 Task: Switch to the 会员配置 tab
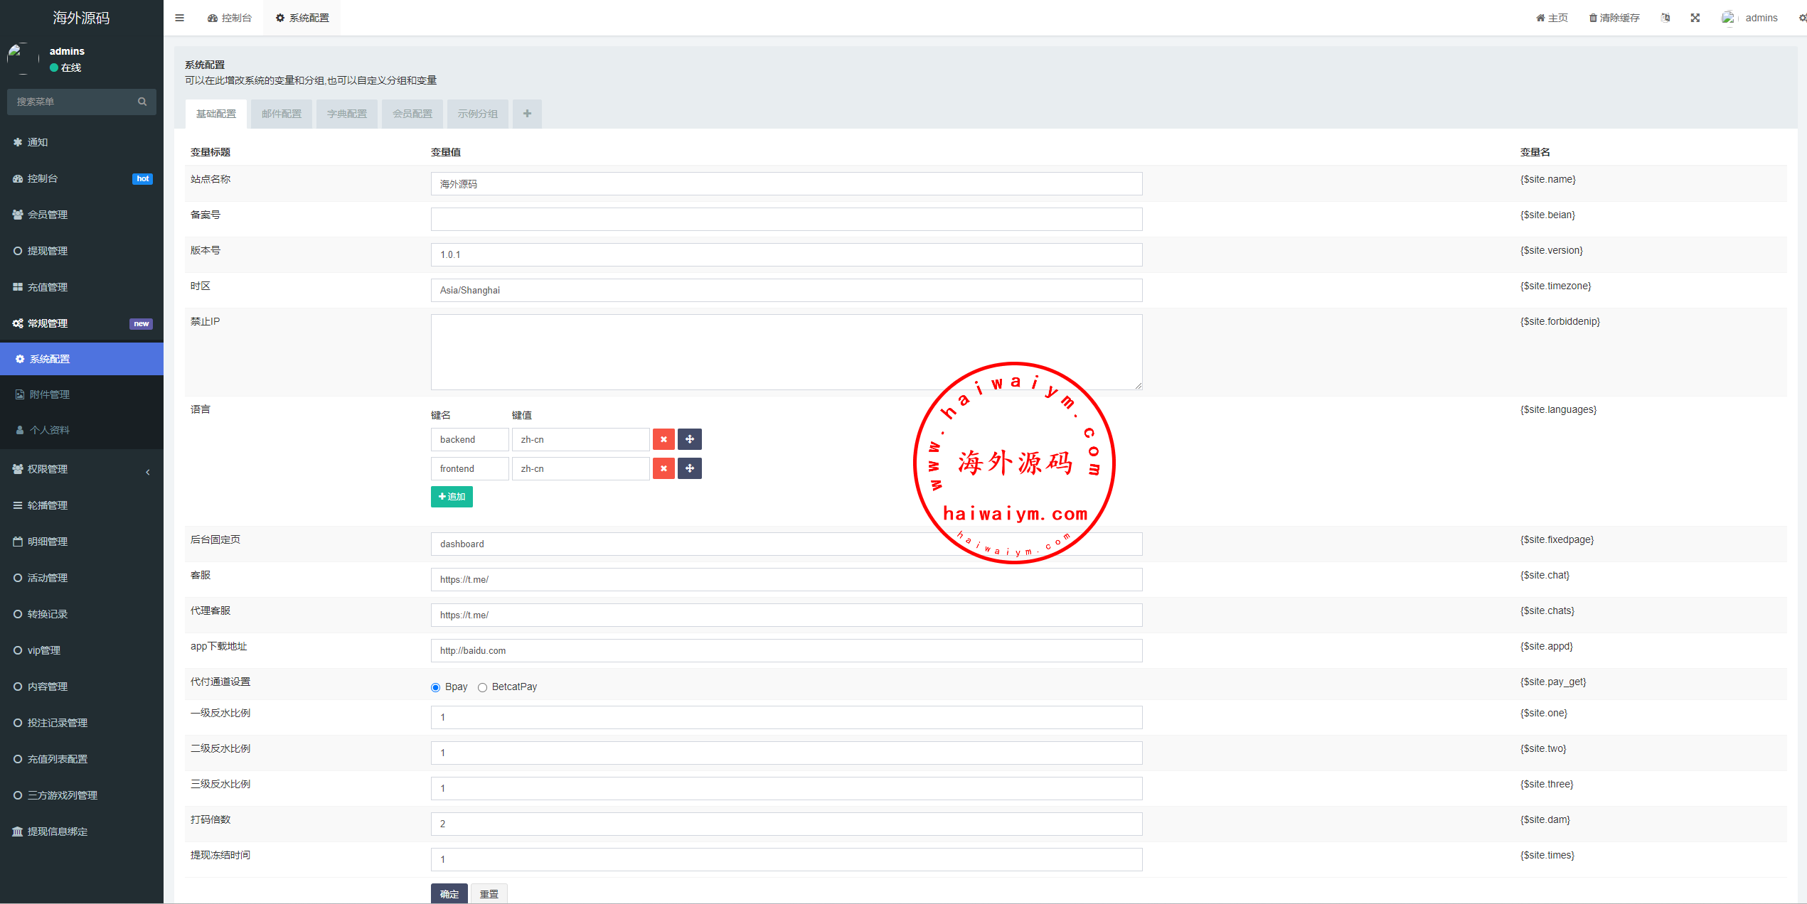tap(412, 114)
